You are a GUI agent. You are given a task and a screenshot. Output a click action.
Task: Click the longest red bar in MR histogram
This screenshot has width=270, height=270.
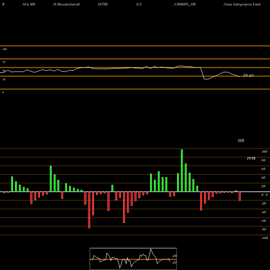coord(89,210)
